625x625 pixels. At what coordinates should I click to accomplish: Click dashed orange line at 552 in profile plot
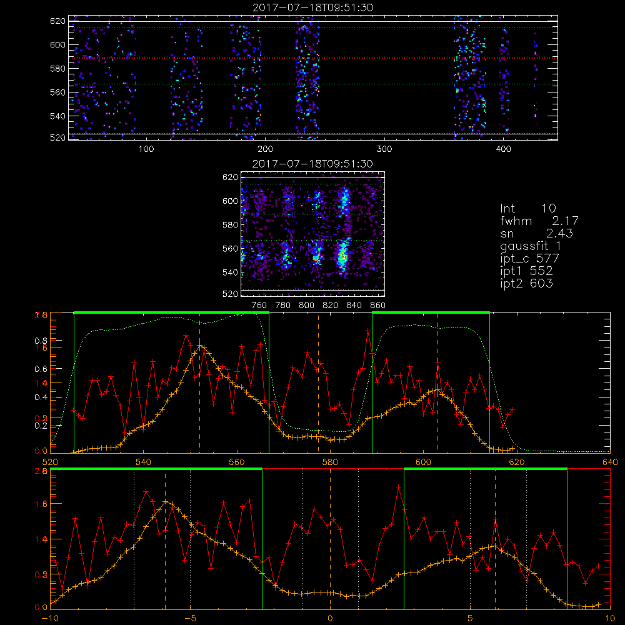tap(200, 382)
